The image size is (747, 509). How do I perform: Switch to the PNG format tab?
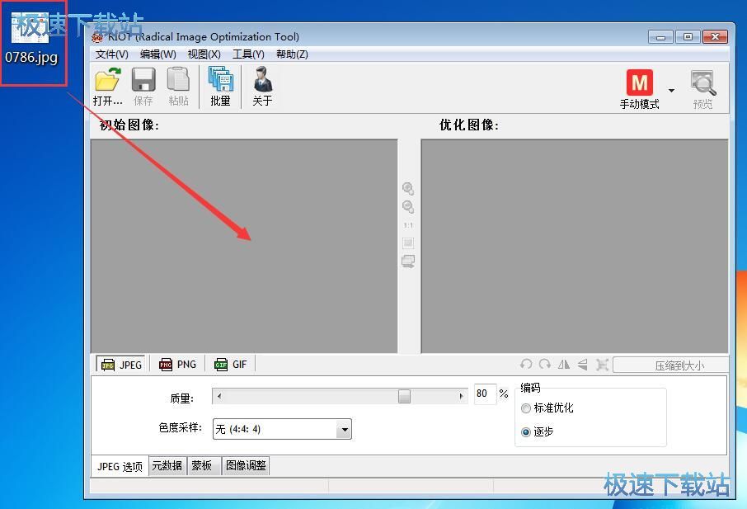coord(177,365)
